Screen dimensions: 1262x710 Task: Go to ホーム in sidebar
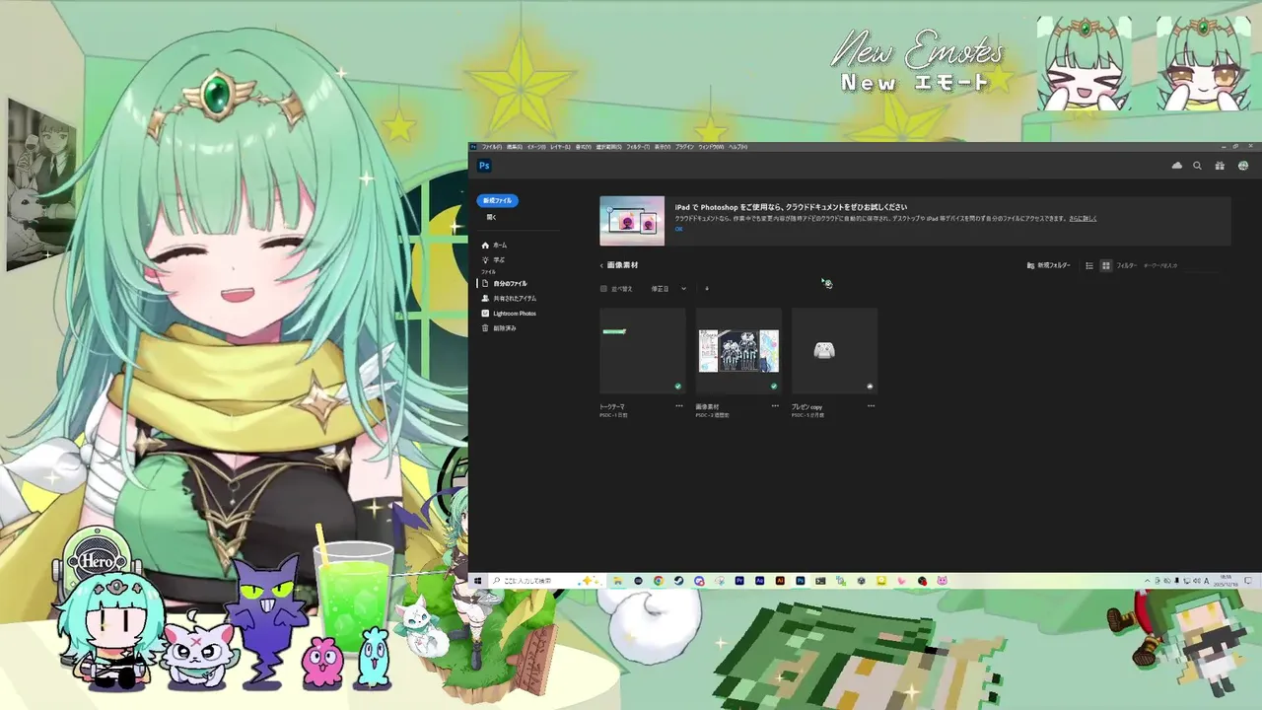494,245
